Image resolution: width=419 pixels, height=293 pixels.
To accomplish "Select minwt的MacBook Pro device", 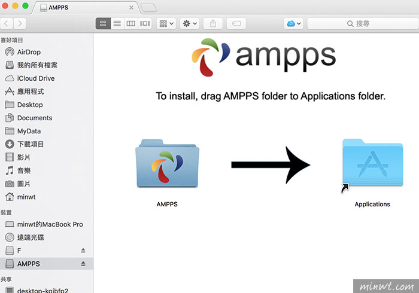I will (47, 224).
